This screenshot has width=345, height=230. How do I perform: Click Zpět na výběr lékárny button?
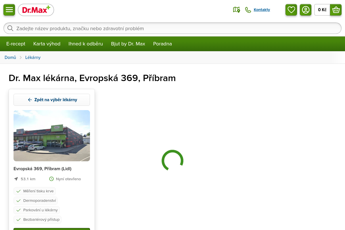click(x=52, y=100)
